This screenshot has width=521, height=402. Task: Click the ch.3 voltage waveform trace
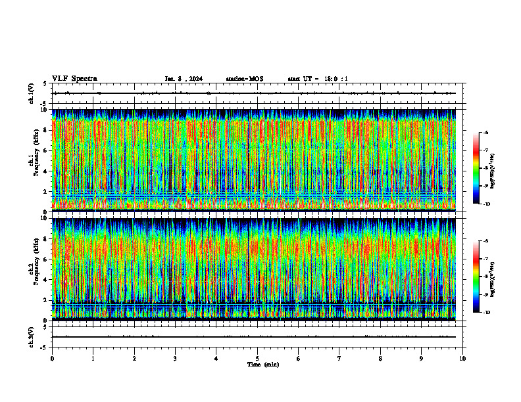tap(254, 337)
